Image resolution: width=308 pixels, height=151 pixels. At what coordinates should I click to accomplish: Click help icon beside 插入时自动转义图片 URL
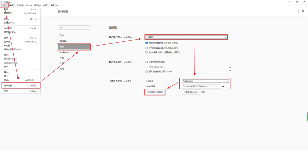[x=229, y=72]
